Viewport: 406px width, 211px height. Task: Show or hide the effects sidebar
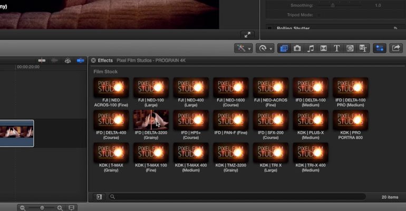(99, 197)
